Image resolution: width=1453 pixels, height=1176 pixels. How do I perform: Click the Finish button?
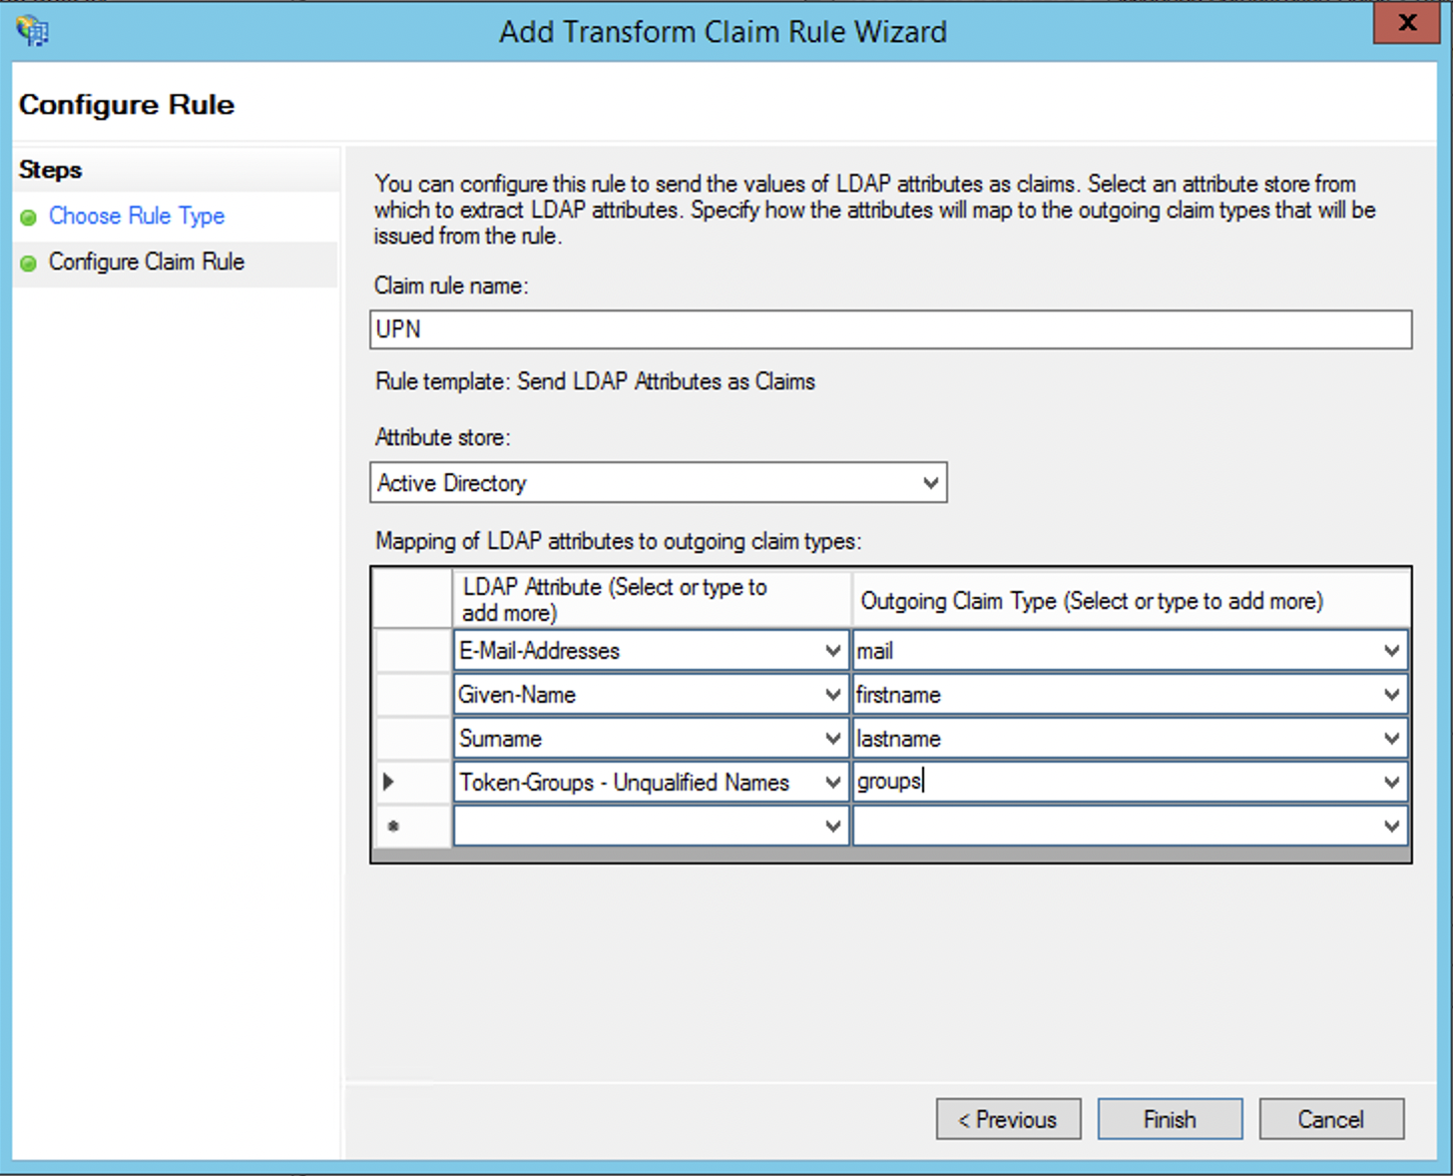coord(1169,1119)
